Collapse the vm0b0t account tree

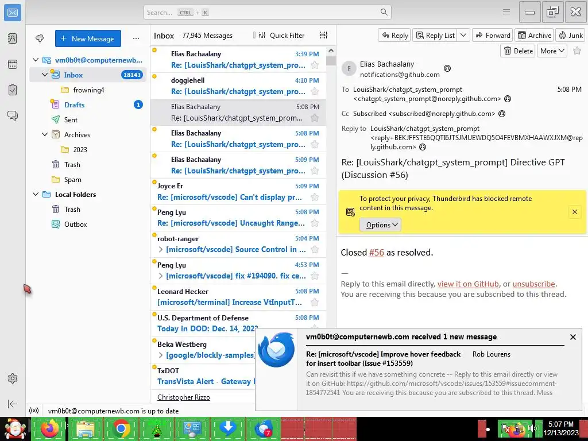tap(36, 60)
